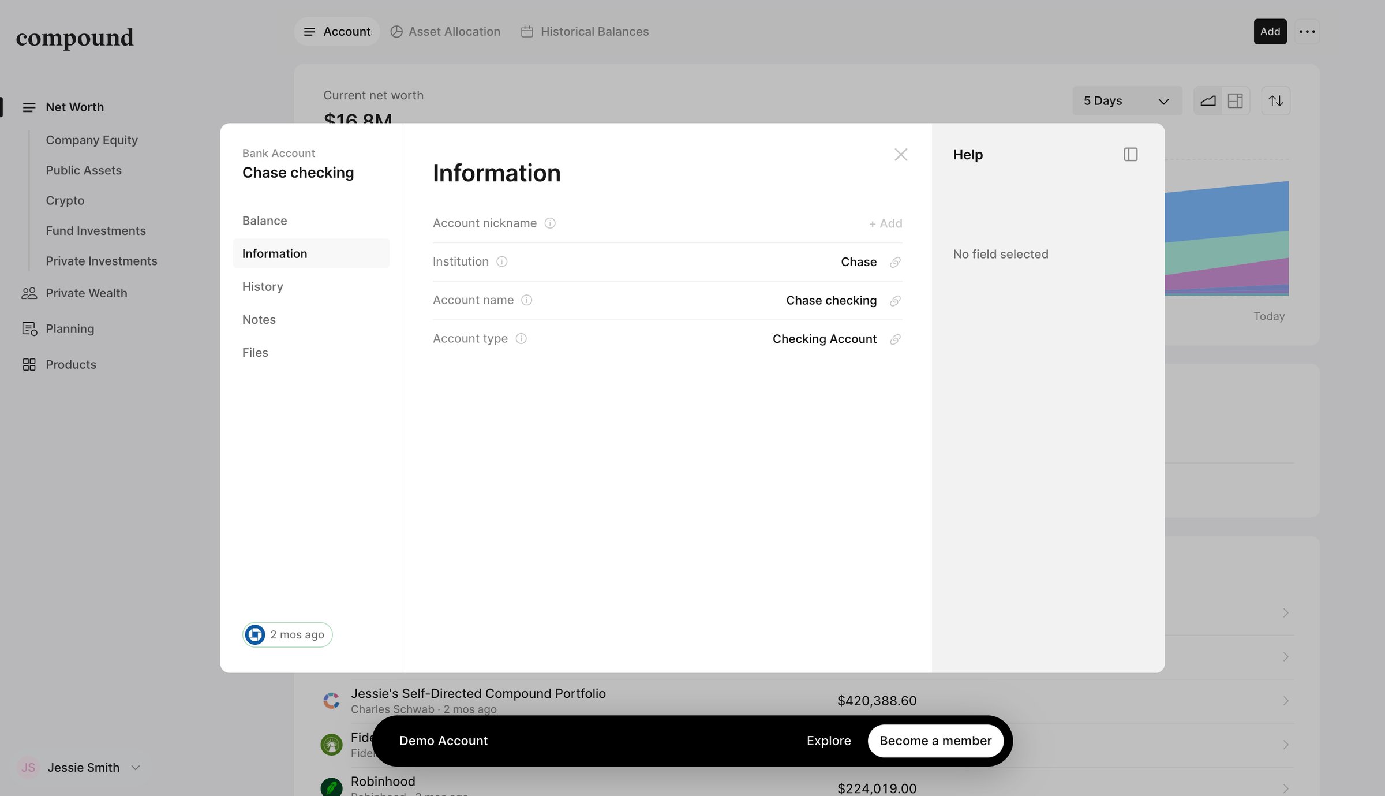Collapse the Help side panel icon

click(1131, 155)
